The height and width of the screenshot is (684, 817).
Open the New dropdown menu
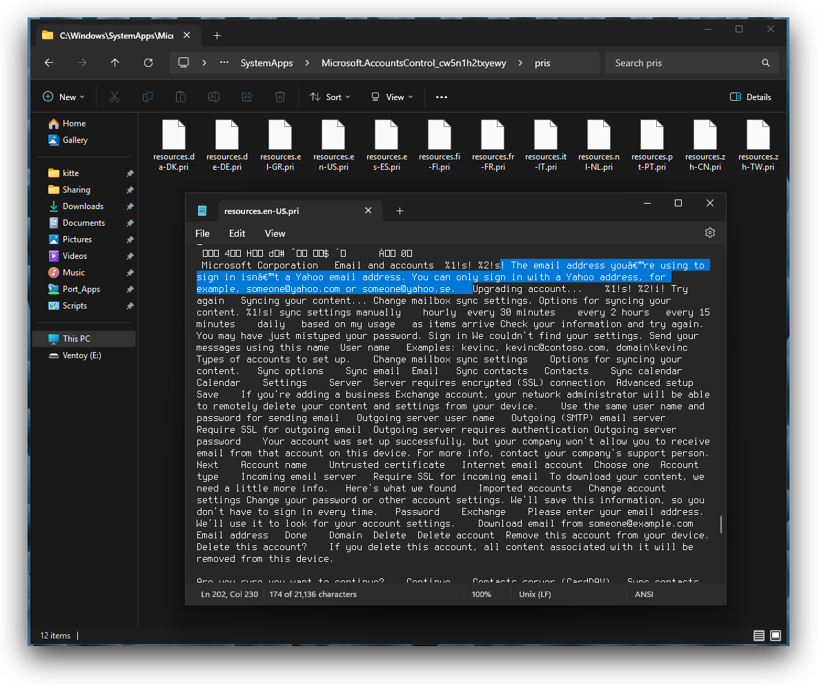pos(63,97)
